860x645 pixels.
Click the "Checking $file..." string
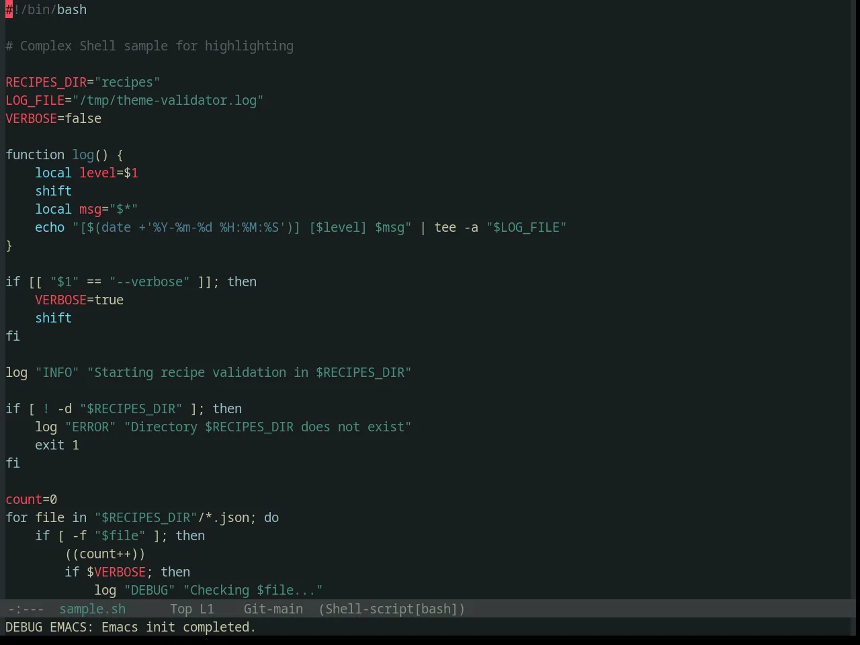coord(253,590)
